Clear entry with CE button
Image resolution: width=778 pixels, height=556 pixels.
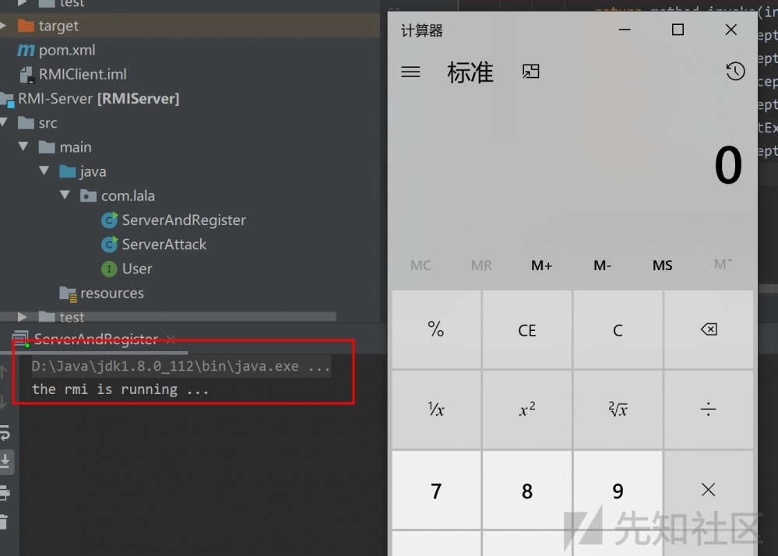tap(527, 329)
